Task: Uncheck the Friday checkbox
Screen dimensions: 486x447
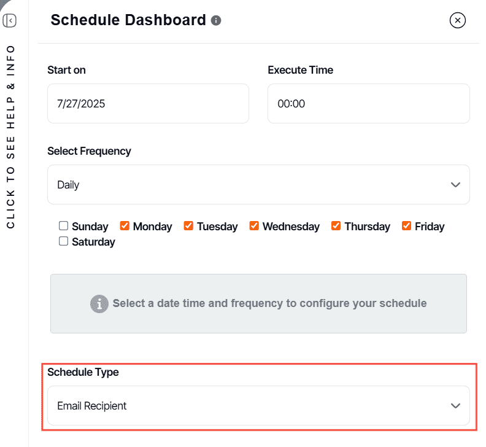Action: [x=406, y=226]
